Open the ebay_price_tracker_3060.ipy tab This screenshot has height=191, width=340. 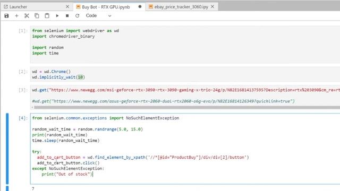(x=181, y=7)
